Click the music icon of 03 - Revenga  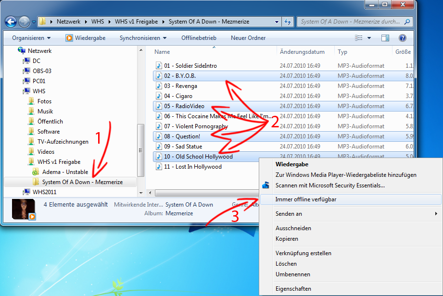(x=159, y=86)
